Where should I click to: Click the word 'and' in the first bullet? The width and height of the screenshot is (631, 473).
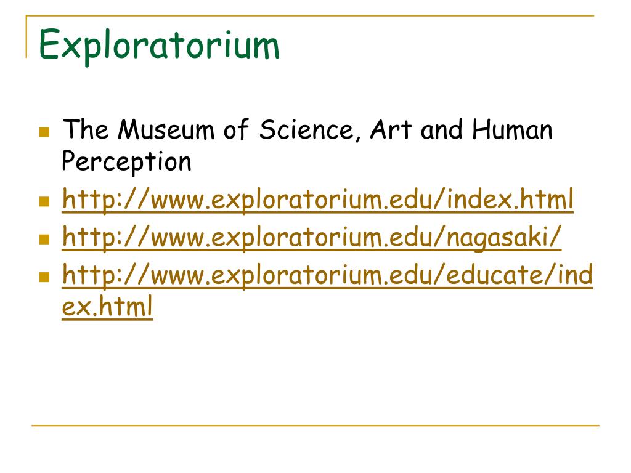(441, 129)
